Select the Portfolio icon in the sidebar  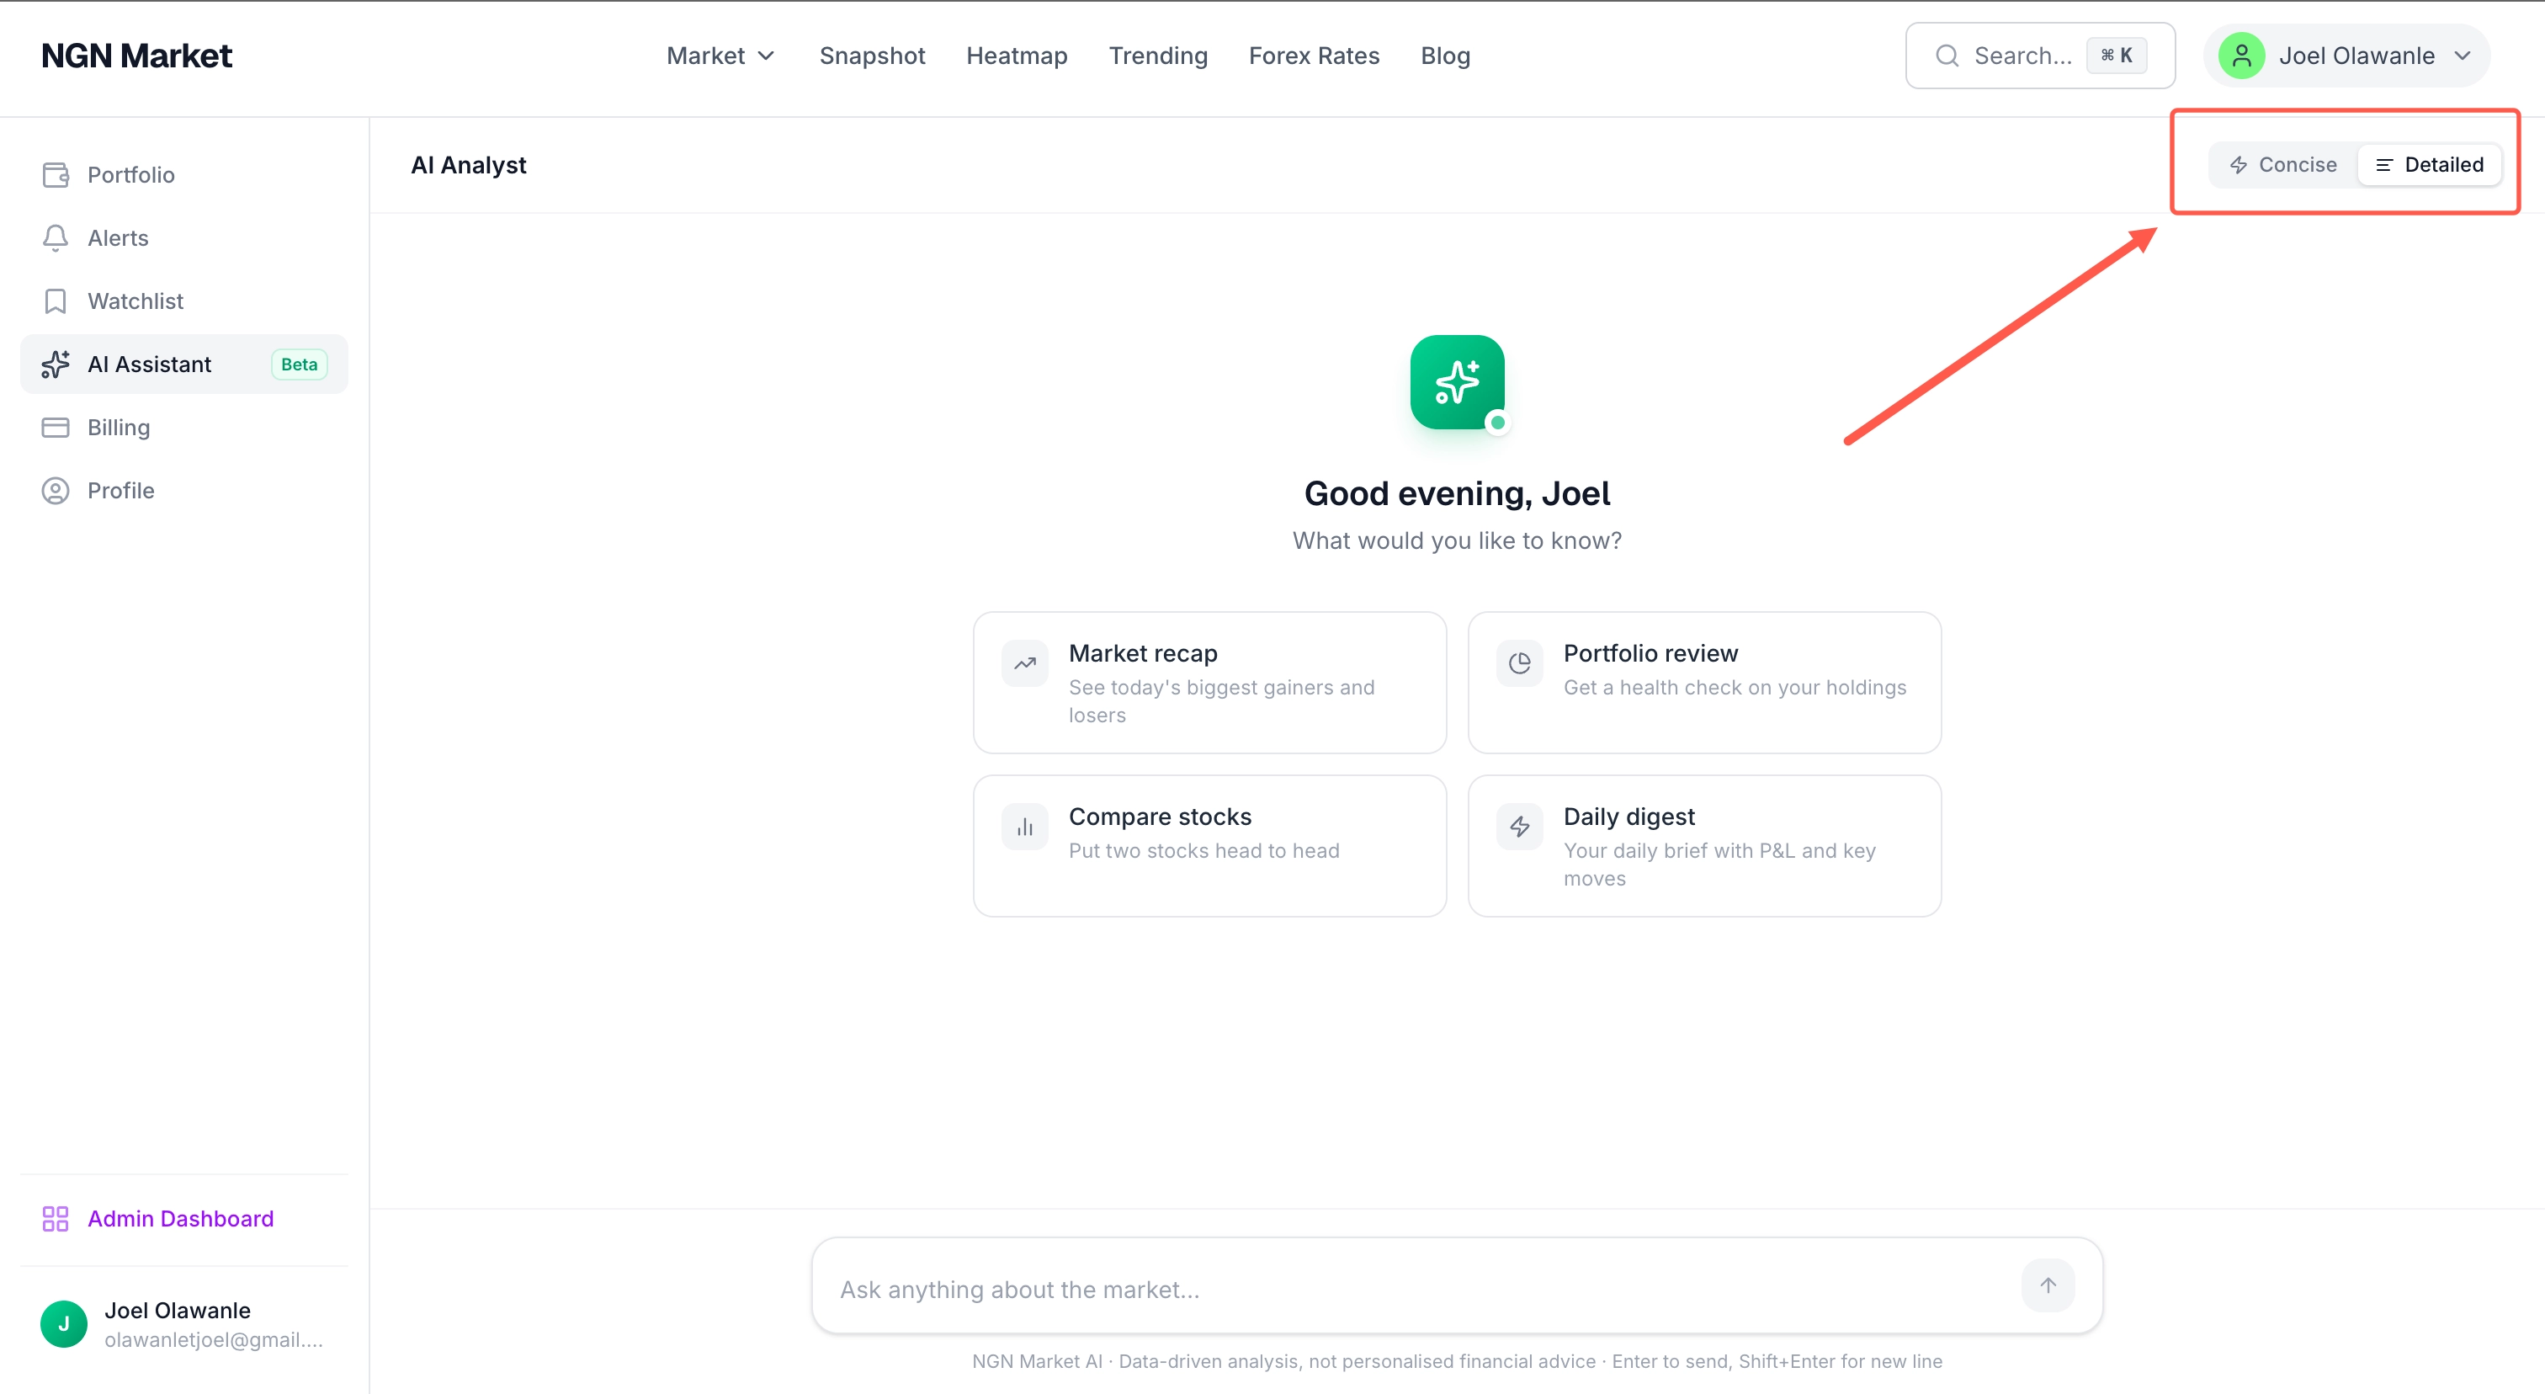[x=55, y=174]
